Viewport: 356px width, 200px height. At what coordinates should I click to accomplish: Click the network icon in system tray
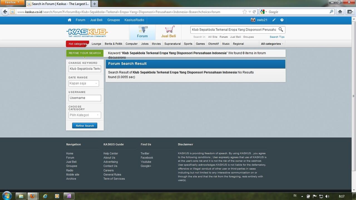point(321,196)
